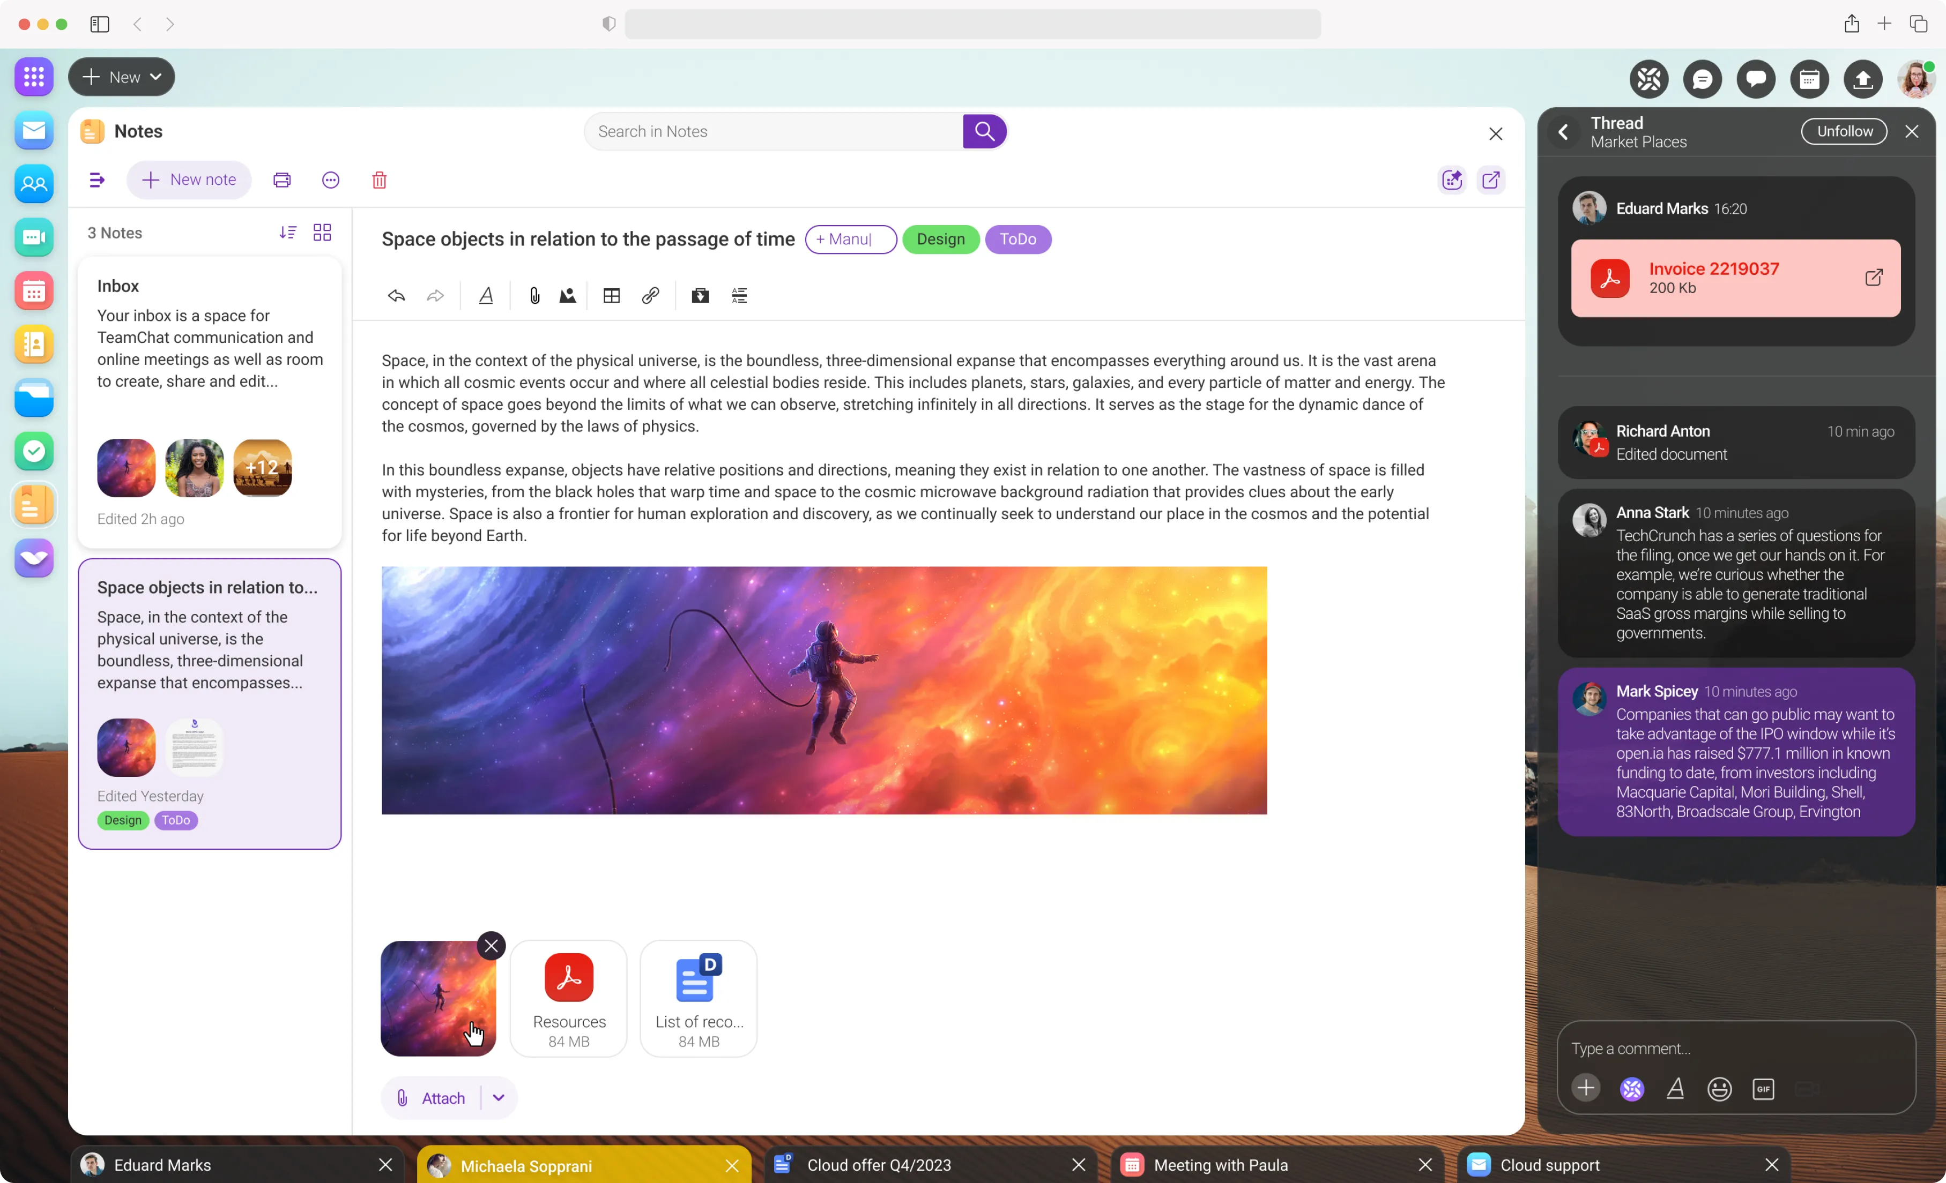Click the GIF icon in comment box
The width and height of the screenshot is (1946, 1183).
point(1763,1089)
